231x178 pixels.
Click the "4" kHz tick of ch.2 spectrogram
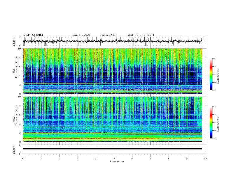tap(20, 124)
